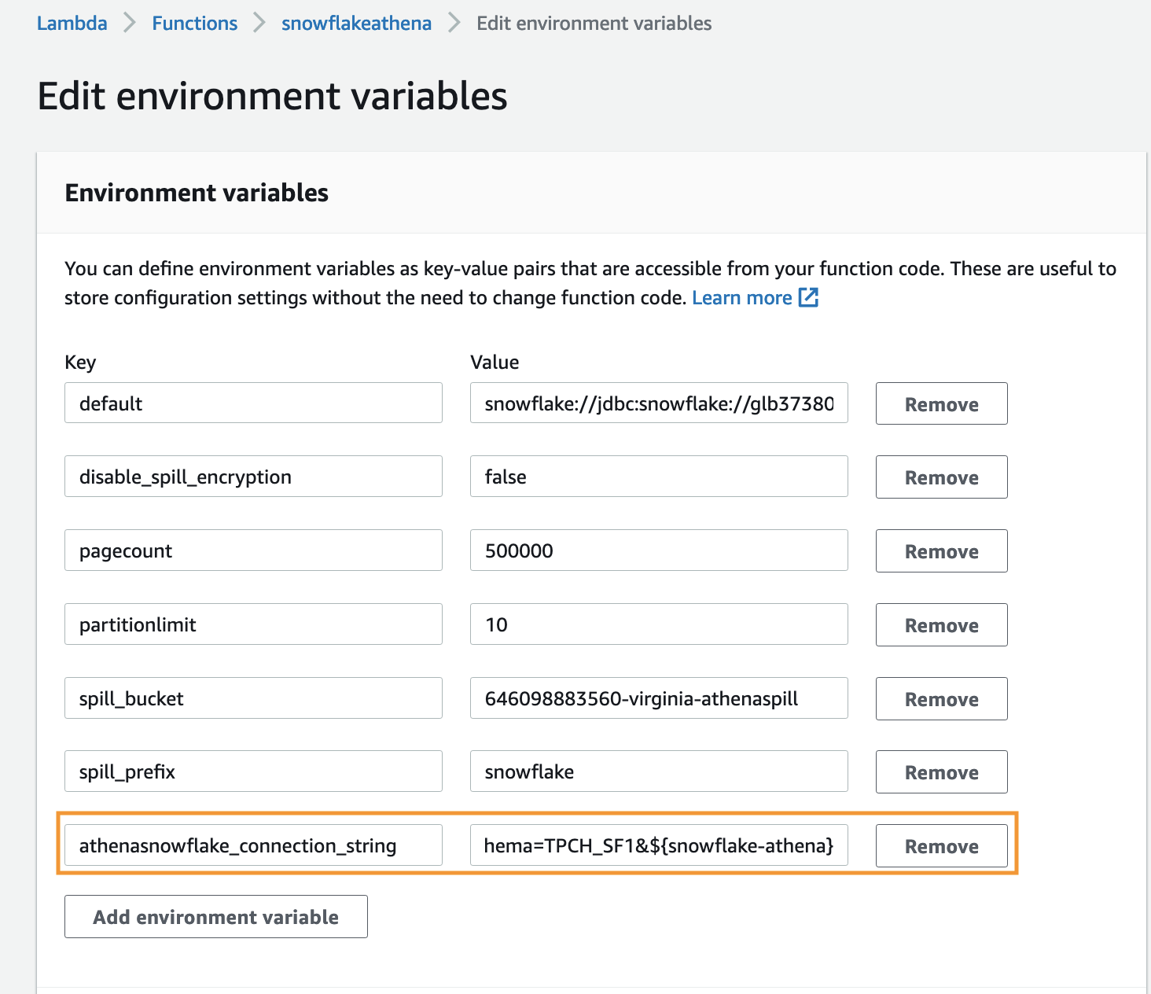Remove the spill_prefix variable
This screenshot has width=1151, height=994.
(941, 772)
